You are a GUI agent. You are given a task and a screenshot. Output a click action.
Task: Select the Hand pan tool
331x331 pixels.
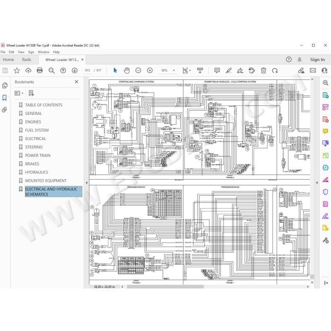point(127,70)
